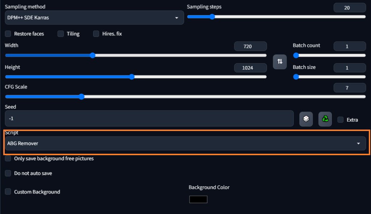Click the dice icon to randomize seed
Screen dimensions: 371x214
pyautogui.click(x=306, y=119)
